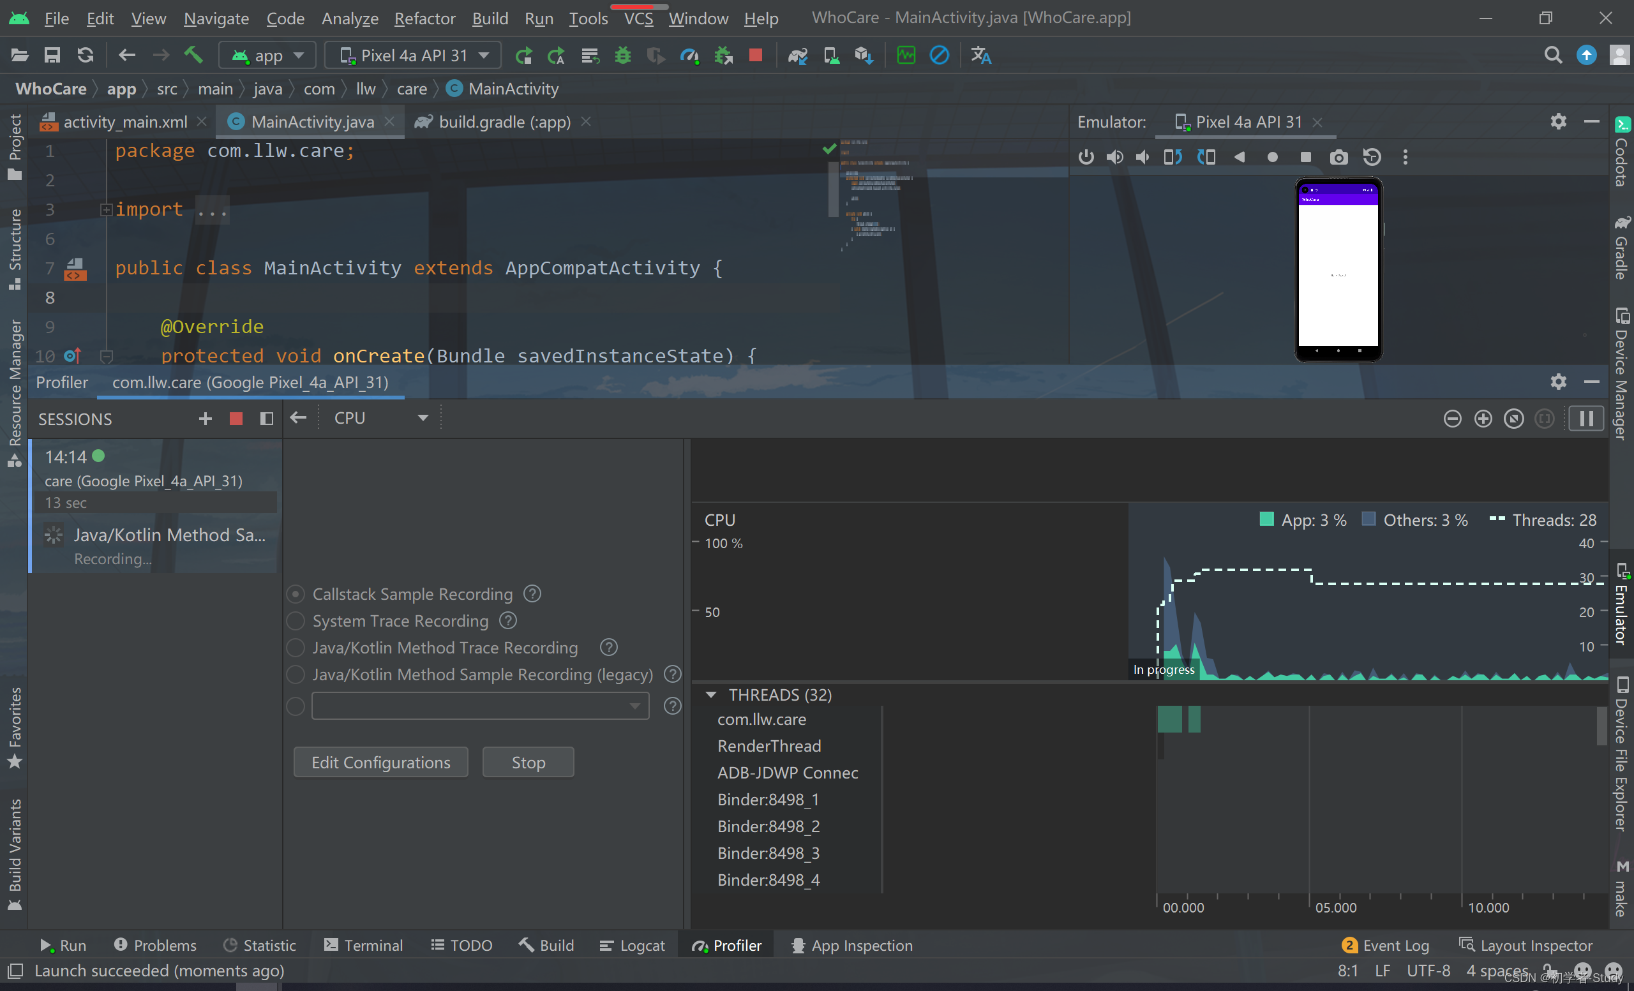Viewport: 1634px width, 991px height.
Task: Open the Event Log button
Action: [1385, 945]
